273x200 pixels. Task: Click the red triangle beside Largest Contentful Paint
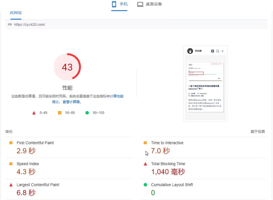(x=11, y=185)
